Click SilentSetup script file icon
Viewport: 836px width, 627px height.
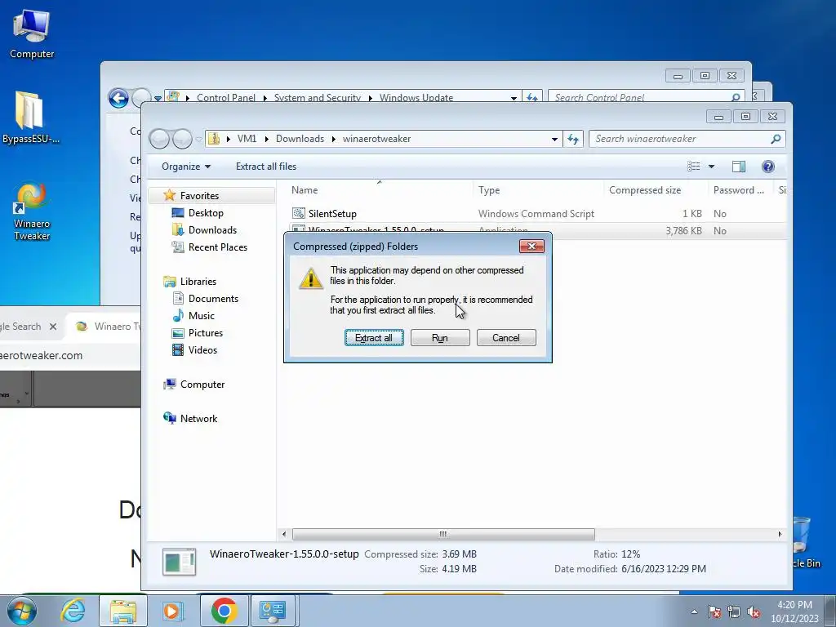pos(299,213)
